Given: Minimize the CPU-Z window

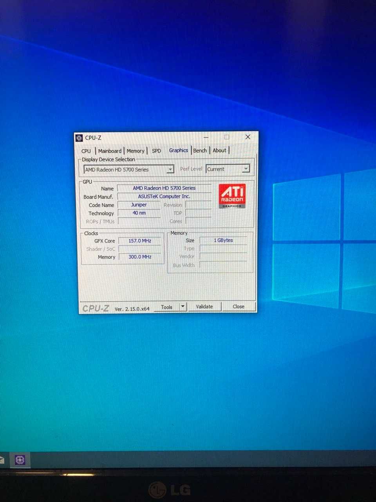Looking at the screenshot, I should click(x=206, y=137).
